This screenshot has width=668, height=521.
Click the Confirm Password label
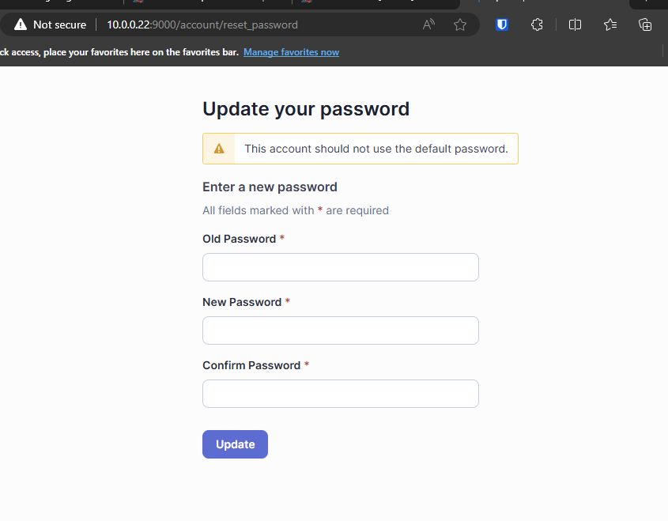tap(251, 365)
